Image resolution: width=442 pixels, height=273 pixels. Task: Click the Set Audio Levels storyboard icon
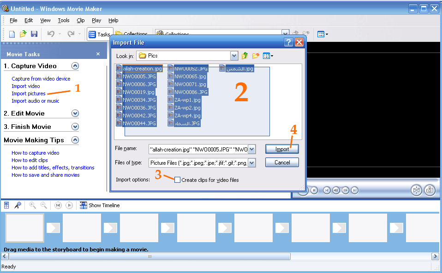pyautogui.click(x=6, y=205)
